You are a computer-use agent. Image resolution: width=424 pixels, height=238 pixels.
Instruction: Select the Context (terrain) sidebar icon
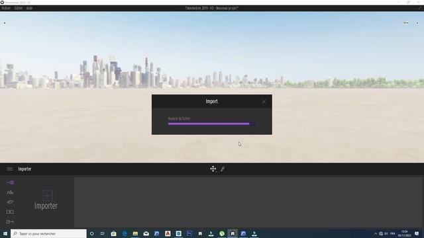11,192
